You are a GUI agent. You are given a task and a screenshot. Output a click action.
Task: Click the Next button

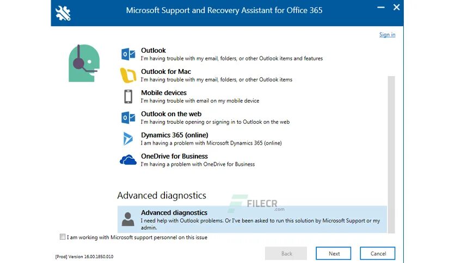click(334, 253)
